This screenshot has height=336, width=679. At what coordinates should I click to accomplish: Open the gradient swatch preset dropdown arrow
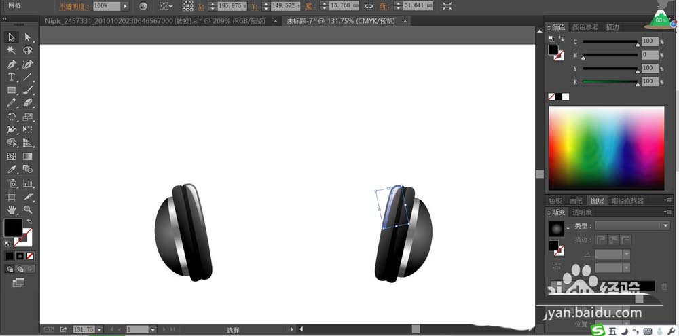pyautogui.click(x=568, y=228)
